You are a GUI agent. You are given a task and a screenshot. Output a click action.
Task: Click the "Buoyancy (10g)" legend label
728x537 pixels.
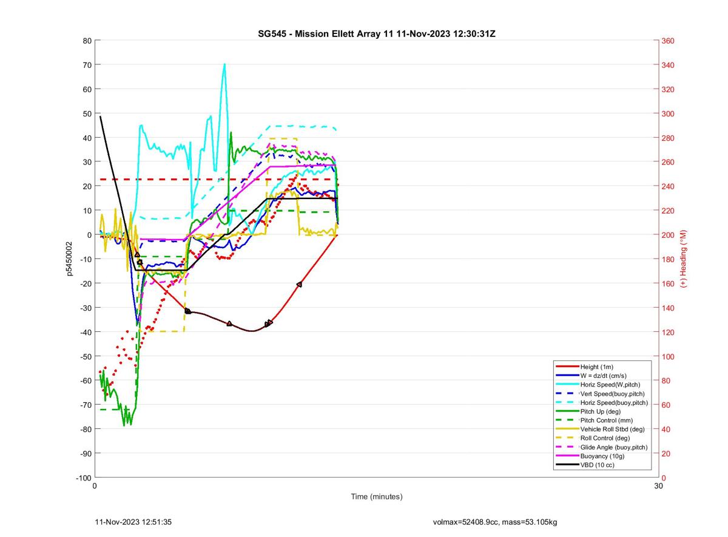click(602, 455)
